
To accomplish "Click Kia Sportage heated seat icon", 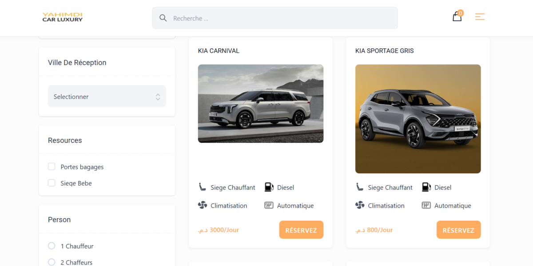I will click(x=360, y=187).
